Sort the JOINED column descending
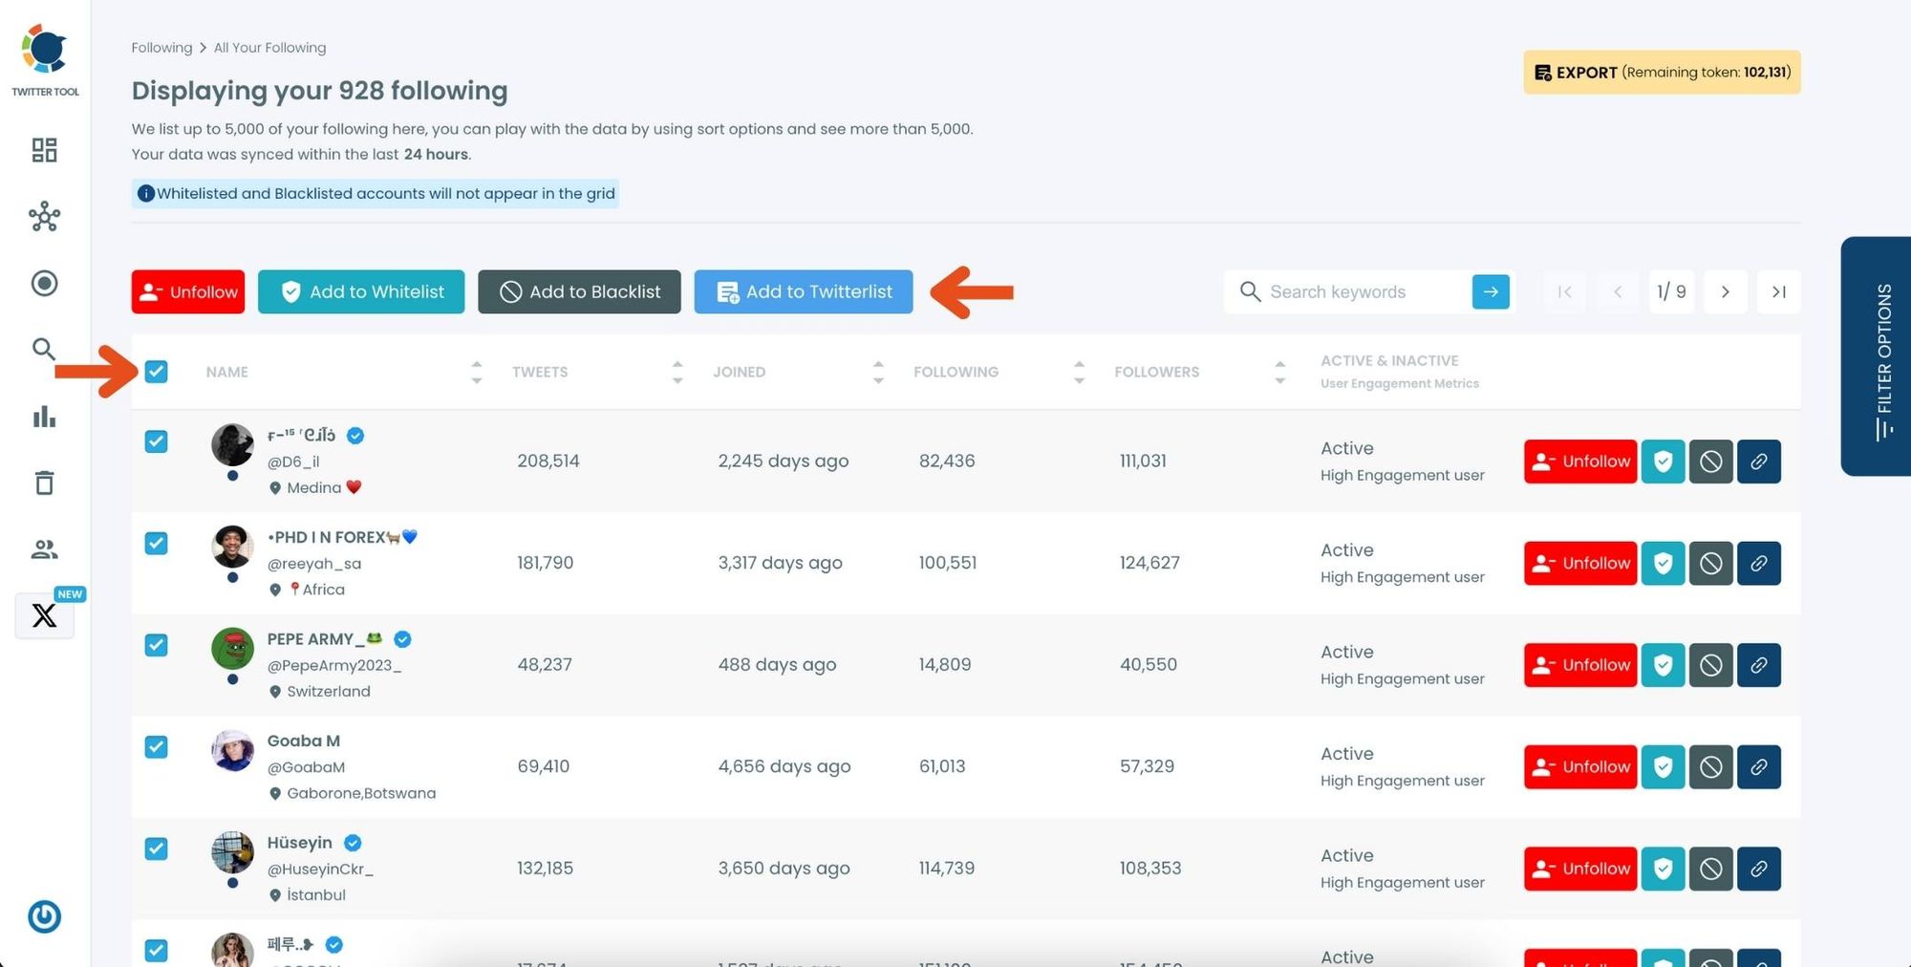The height and width of the screenshot is (967, 1911). [877, 379]
